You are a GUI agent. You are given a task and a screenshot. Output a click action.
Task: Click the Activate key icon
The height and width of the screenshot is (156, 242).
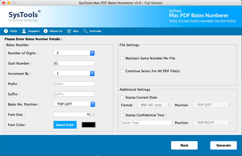tap(85, 31)
